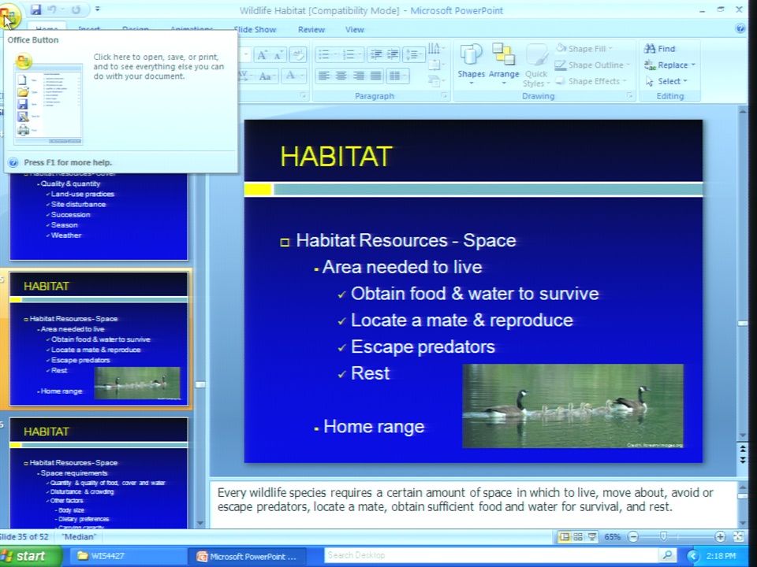Undo the last action
Image resolution: width=757 pixels, height=567 pixels.
[x=53, y=9]
